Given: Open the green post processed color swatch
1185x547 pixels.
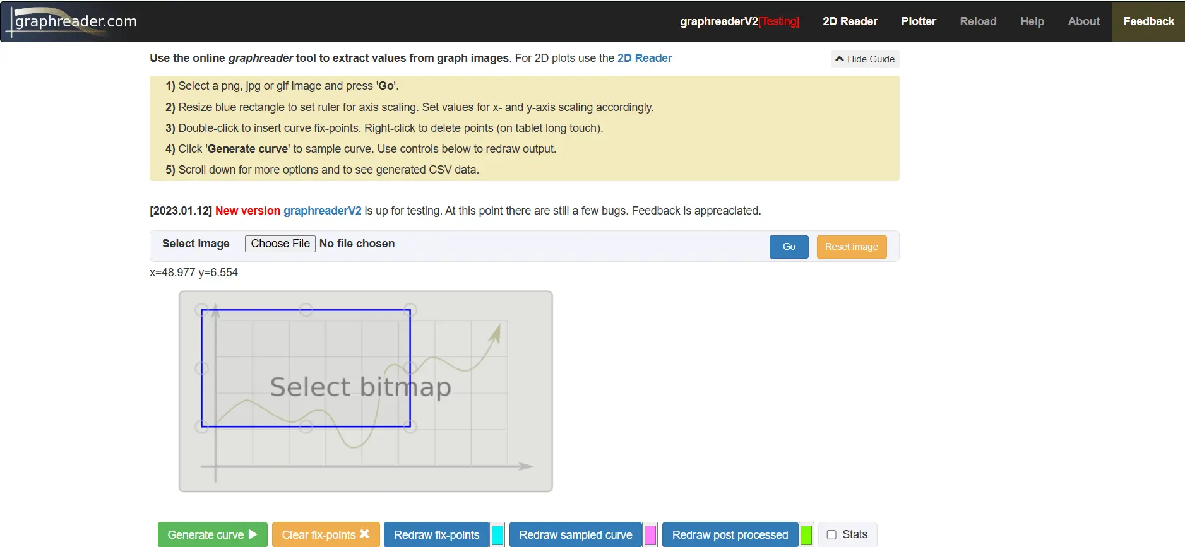Looking at the screenshot, I should pyautogui.click(x=806, y=534).
